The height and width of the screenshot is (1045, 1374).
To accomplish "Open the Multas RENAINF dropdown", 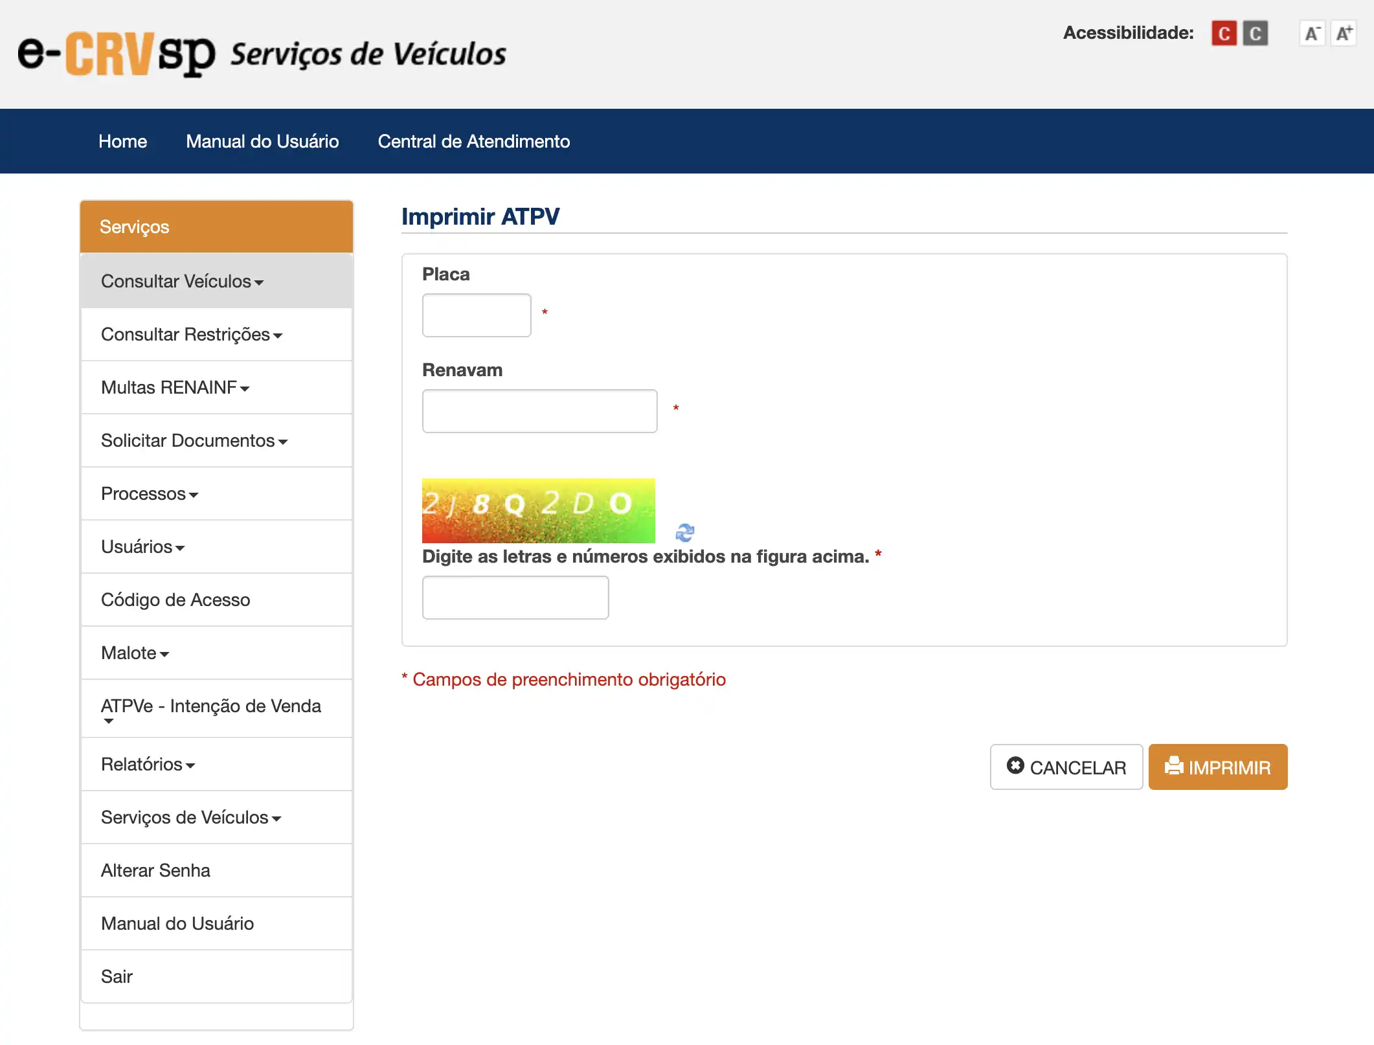I will [175, 388].
